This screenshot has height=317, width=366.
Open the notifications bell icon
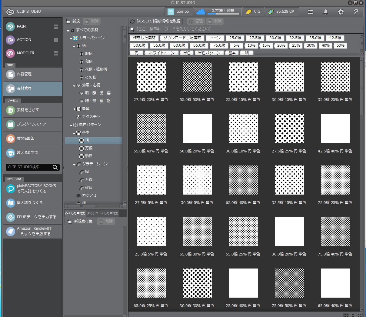pos(325,12)
